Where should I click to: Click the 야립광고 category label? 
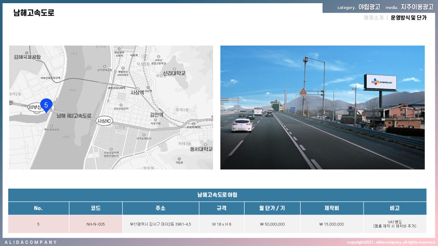coord(369,7)
